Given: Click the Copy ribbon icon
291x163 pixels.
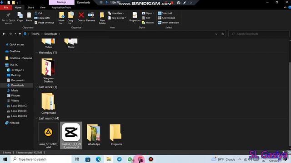Looking at the screenshot, I should click(20, 17).
